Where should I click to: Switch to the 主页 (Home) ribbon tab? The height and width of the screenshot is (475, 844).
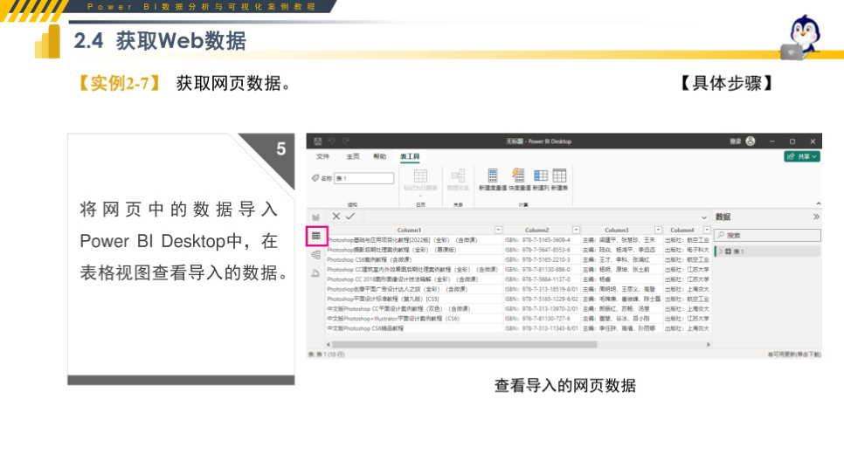tap(353, 156)
